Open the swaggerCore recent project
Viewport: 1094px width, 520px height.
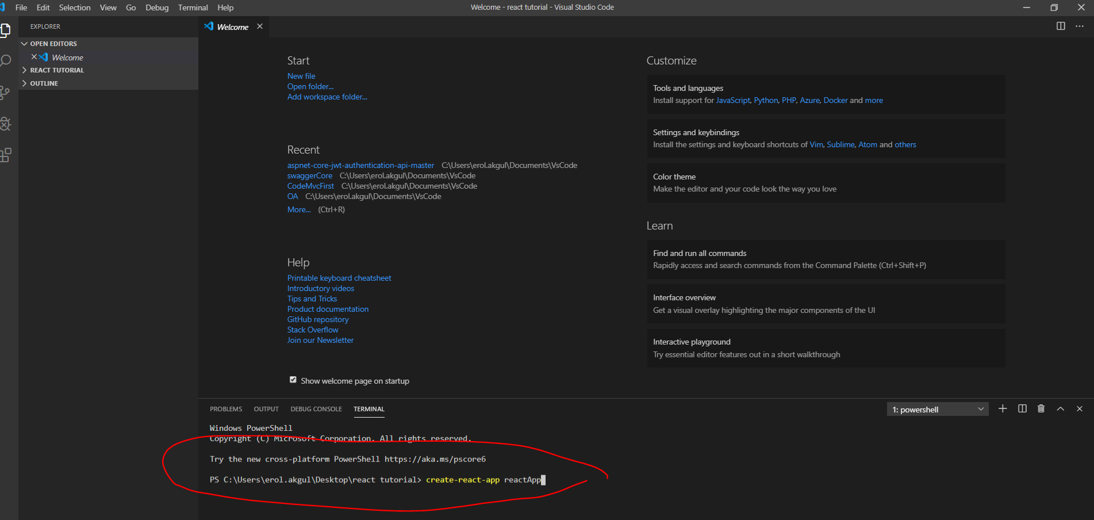(309, 176)
